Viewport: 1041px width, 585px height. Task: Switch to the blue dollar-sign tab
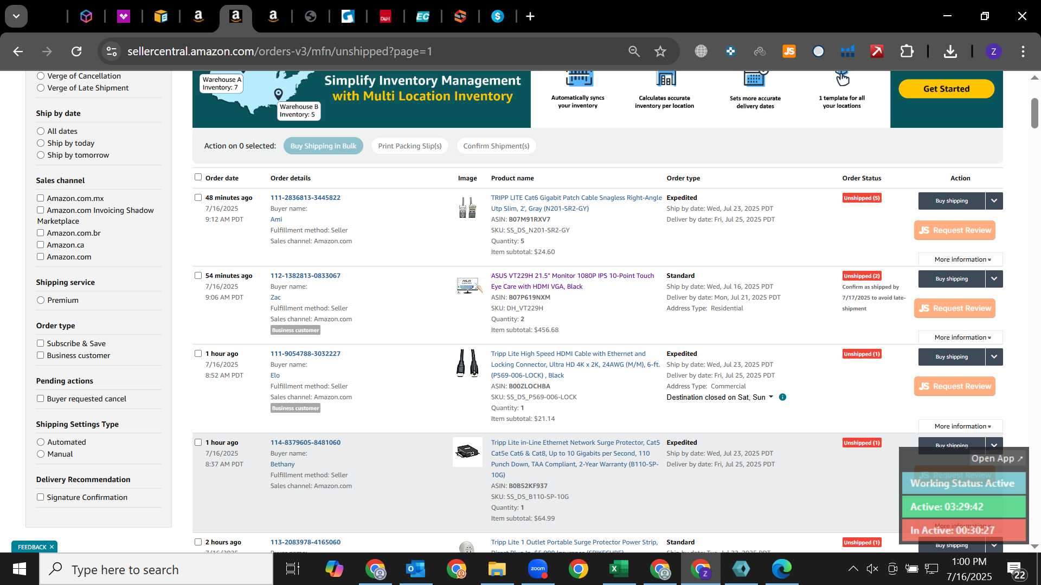point(497,16)
